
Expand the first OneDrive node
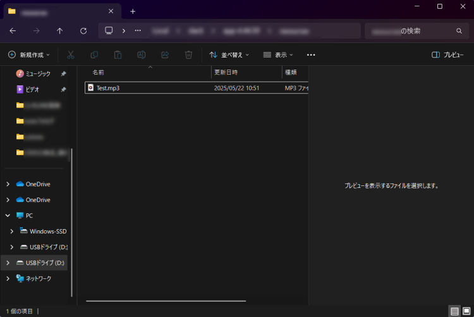(8, 184)
